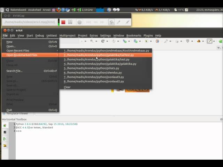Screen dimensions: 223x167
Task: Expand toolbar overflow after the brown pile icon
Action: click(203, 41)
